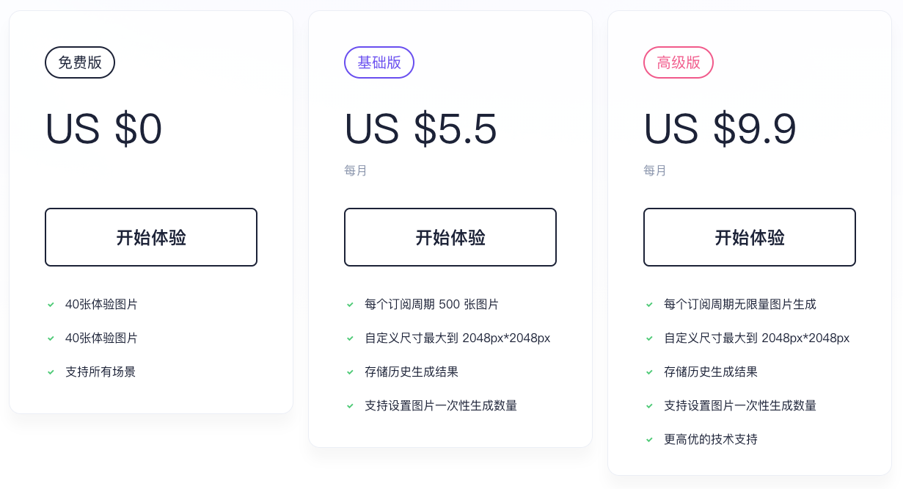Select the checkmark next to 支持设置图片一次性生成数量

[350, 406]
